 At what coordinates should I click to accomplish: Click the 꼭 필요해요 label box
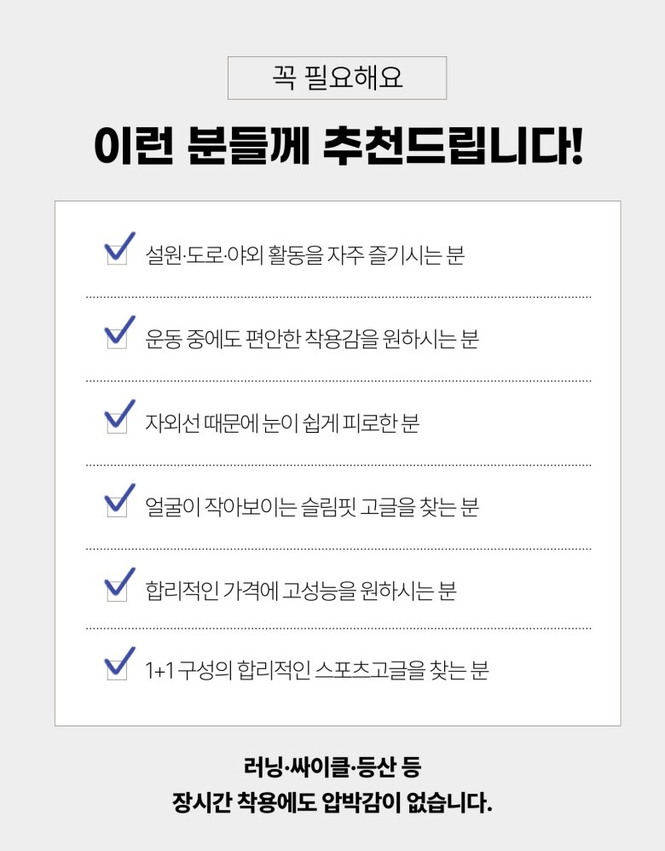point(337,78)
